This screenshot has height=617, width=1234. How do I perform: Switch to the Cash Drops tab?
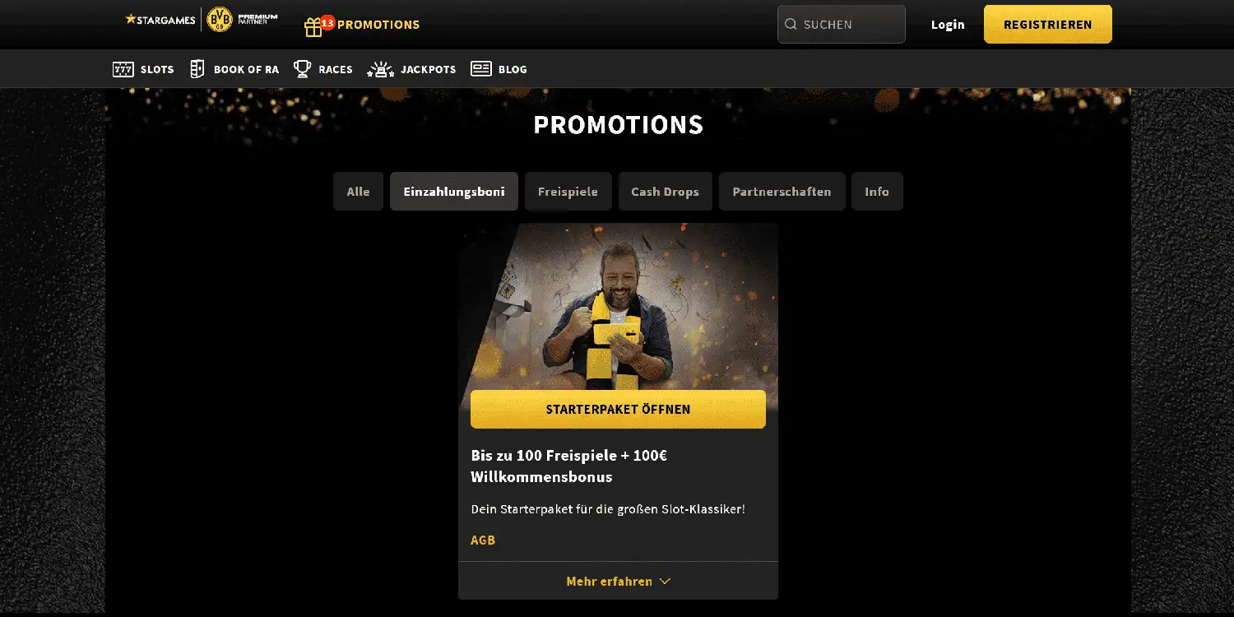coord(665,192)
